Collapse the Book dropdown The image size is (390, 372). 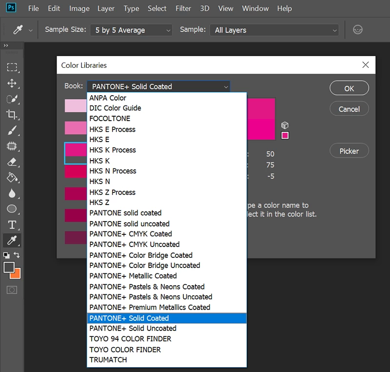point(158,86)
